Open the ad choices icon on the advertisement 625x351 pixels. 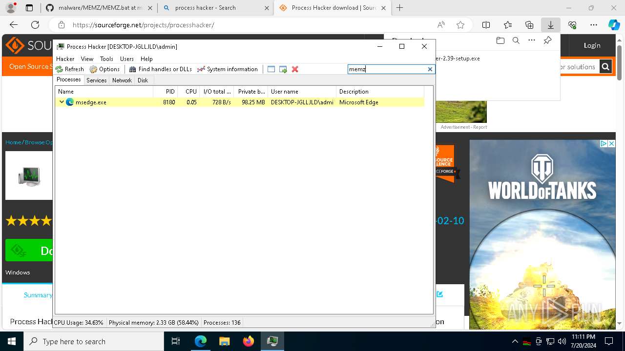click(604, 143)
